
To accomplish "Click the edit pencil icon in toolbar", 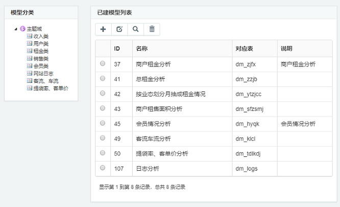I will click(119, 29).
